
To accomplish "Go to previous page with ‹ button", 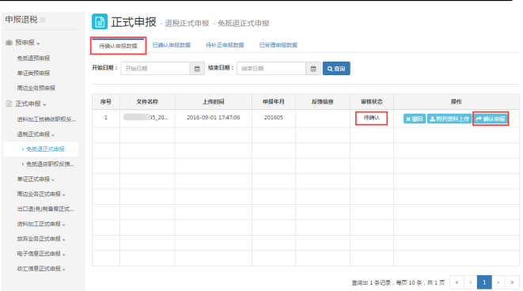I will point(470,282).
